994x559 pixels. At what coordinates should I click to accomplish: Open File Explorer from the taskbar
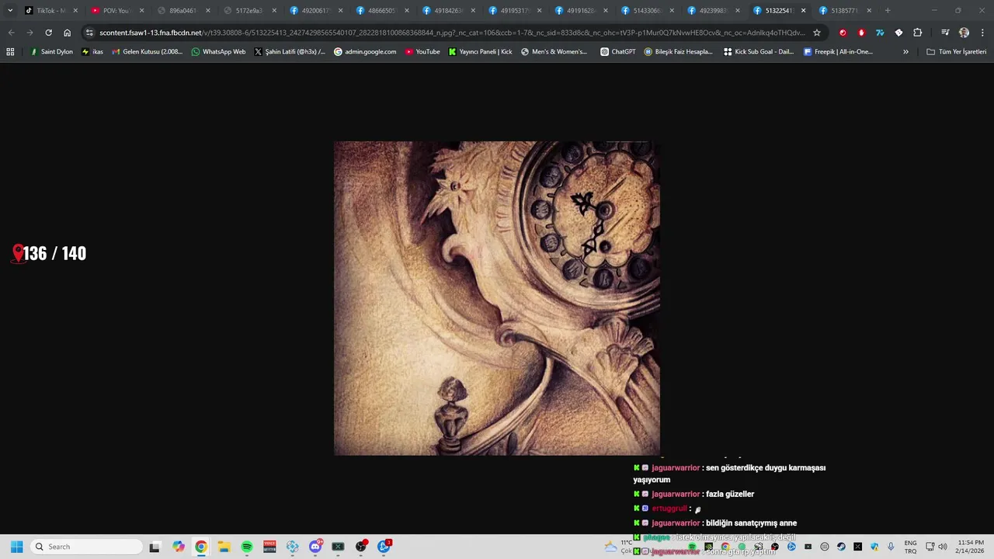tap(224, 547)
